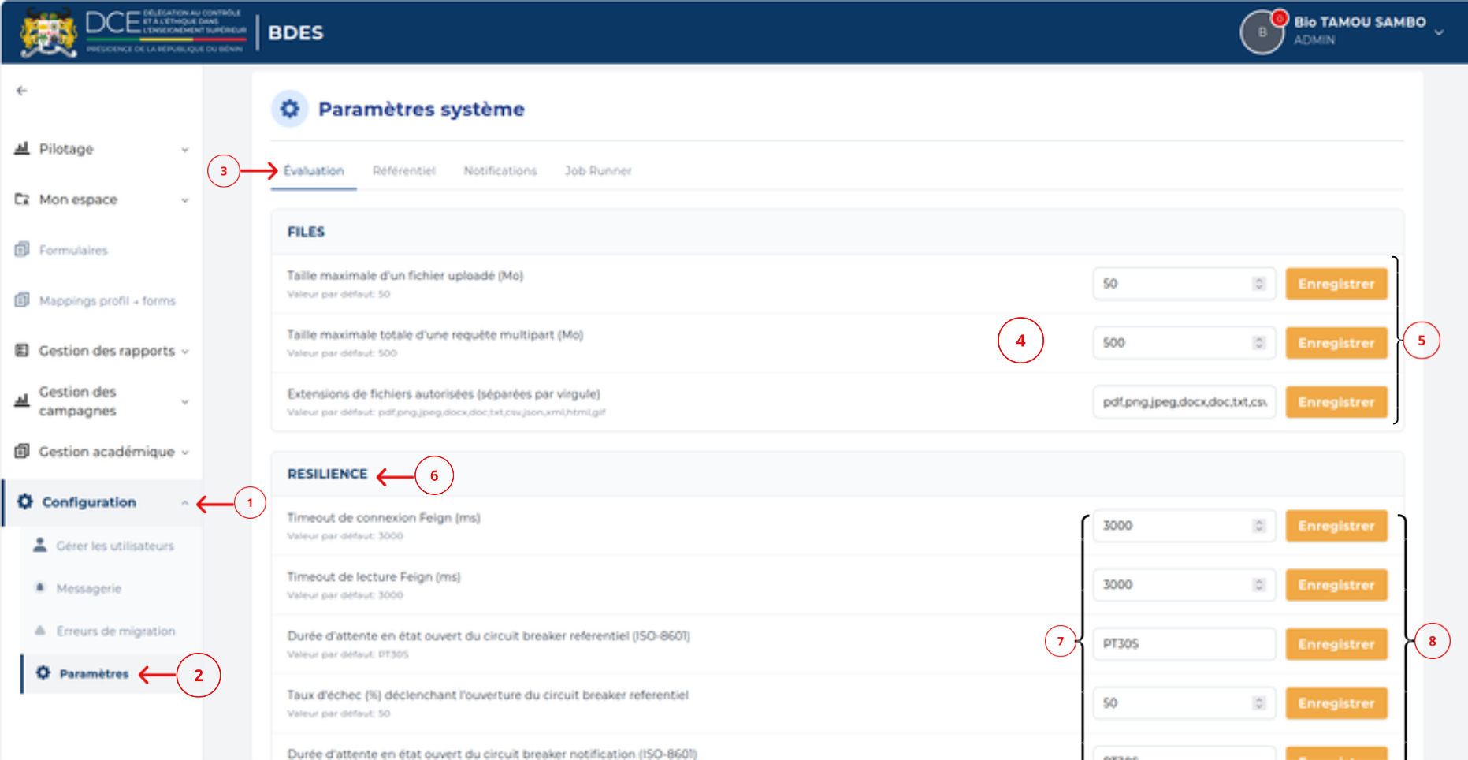Click the stepper on Feign connection timeout
The height and width of the screenshot is (760, 1468).
coord(1258,526)
